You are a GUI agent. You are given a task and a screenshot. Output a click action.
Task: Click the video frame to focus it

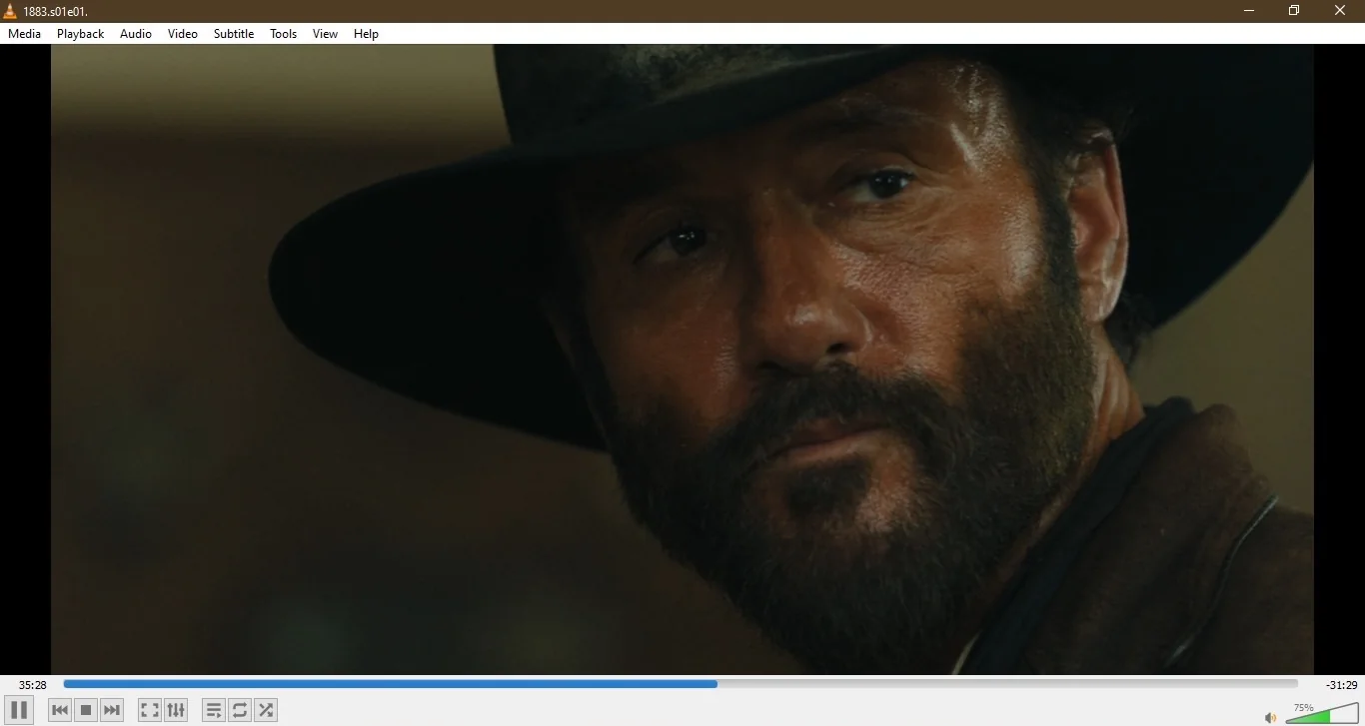pos(682,360)
